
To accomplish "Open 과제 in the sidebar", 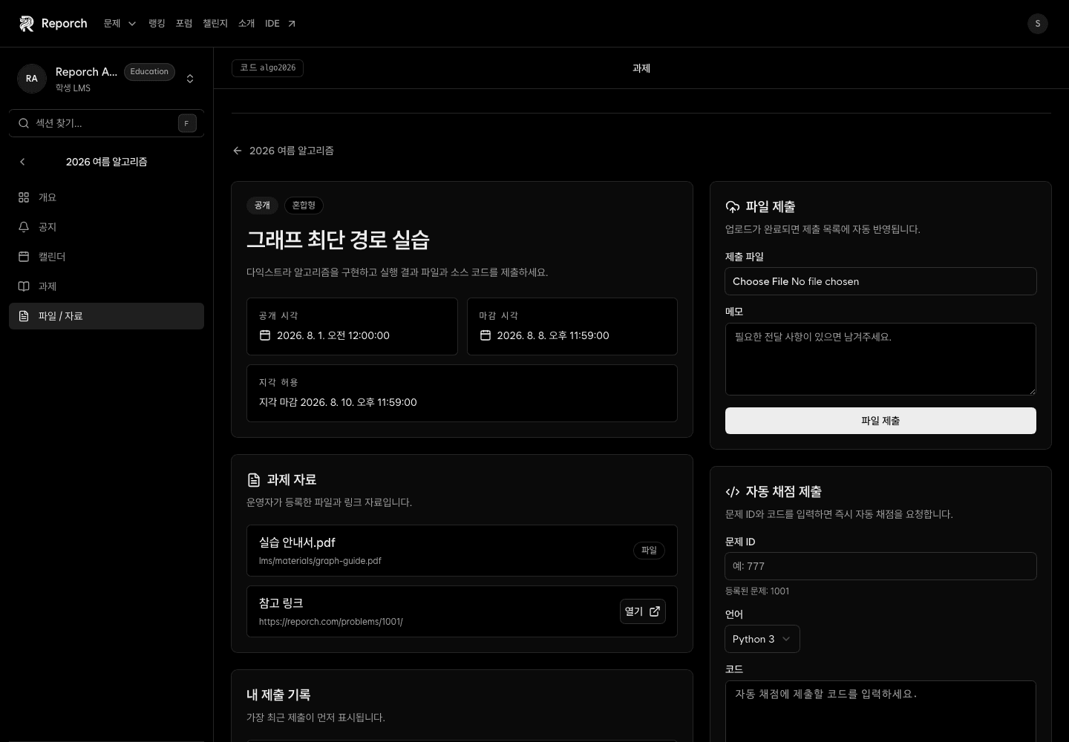I will [106, 286].
